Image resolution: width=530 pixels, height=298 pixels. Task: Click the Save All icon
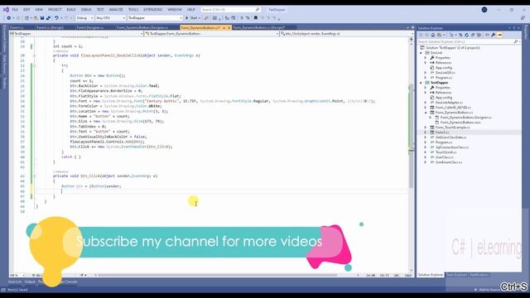click(x=48, y=18)
